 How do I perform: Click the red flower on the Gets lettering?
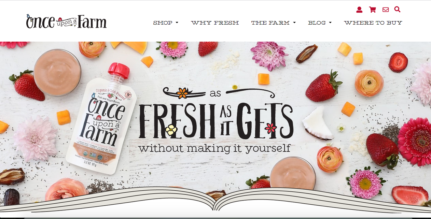pyautogui.click(x=270, y=128)
